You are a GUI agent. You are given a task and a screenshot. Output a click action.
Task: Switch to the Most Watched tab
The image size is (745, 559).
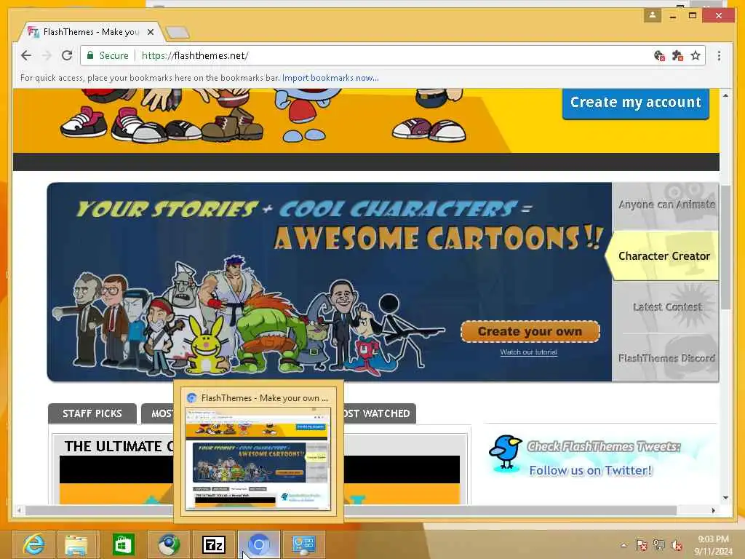pyautogui.click(x=378, y=413)
